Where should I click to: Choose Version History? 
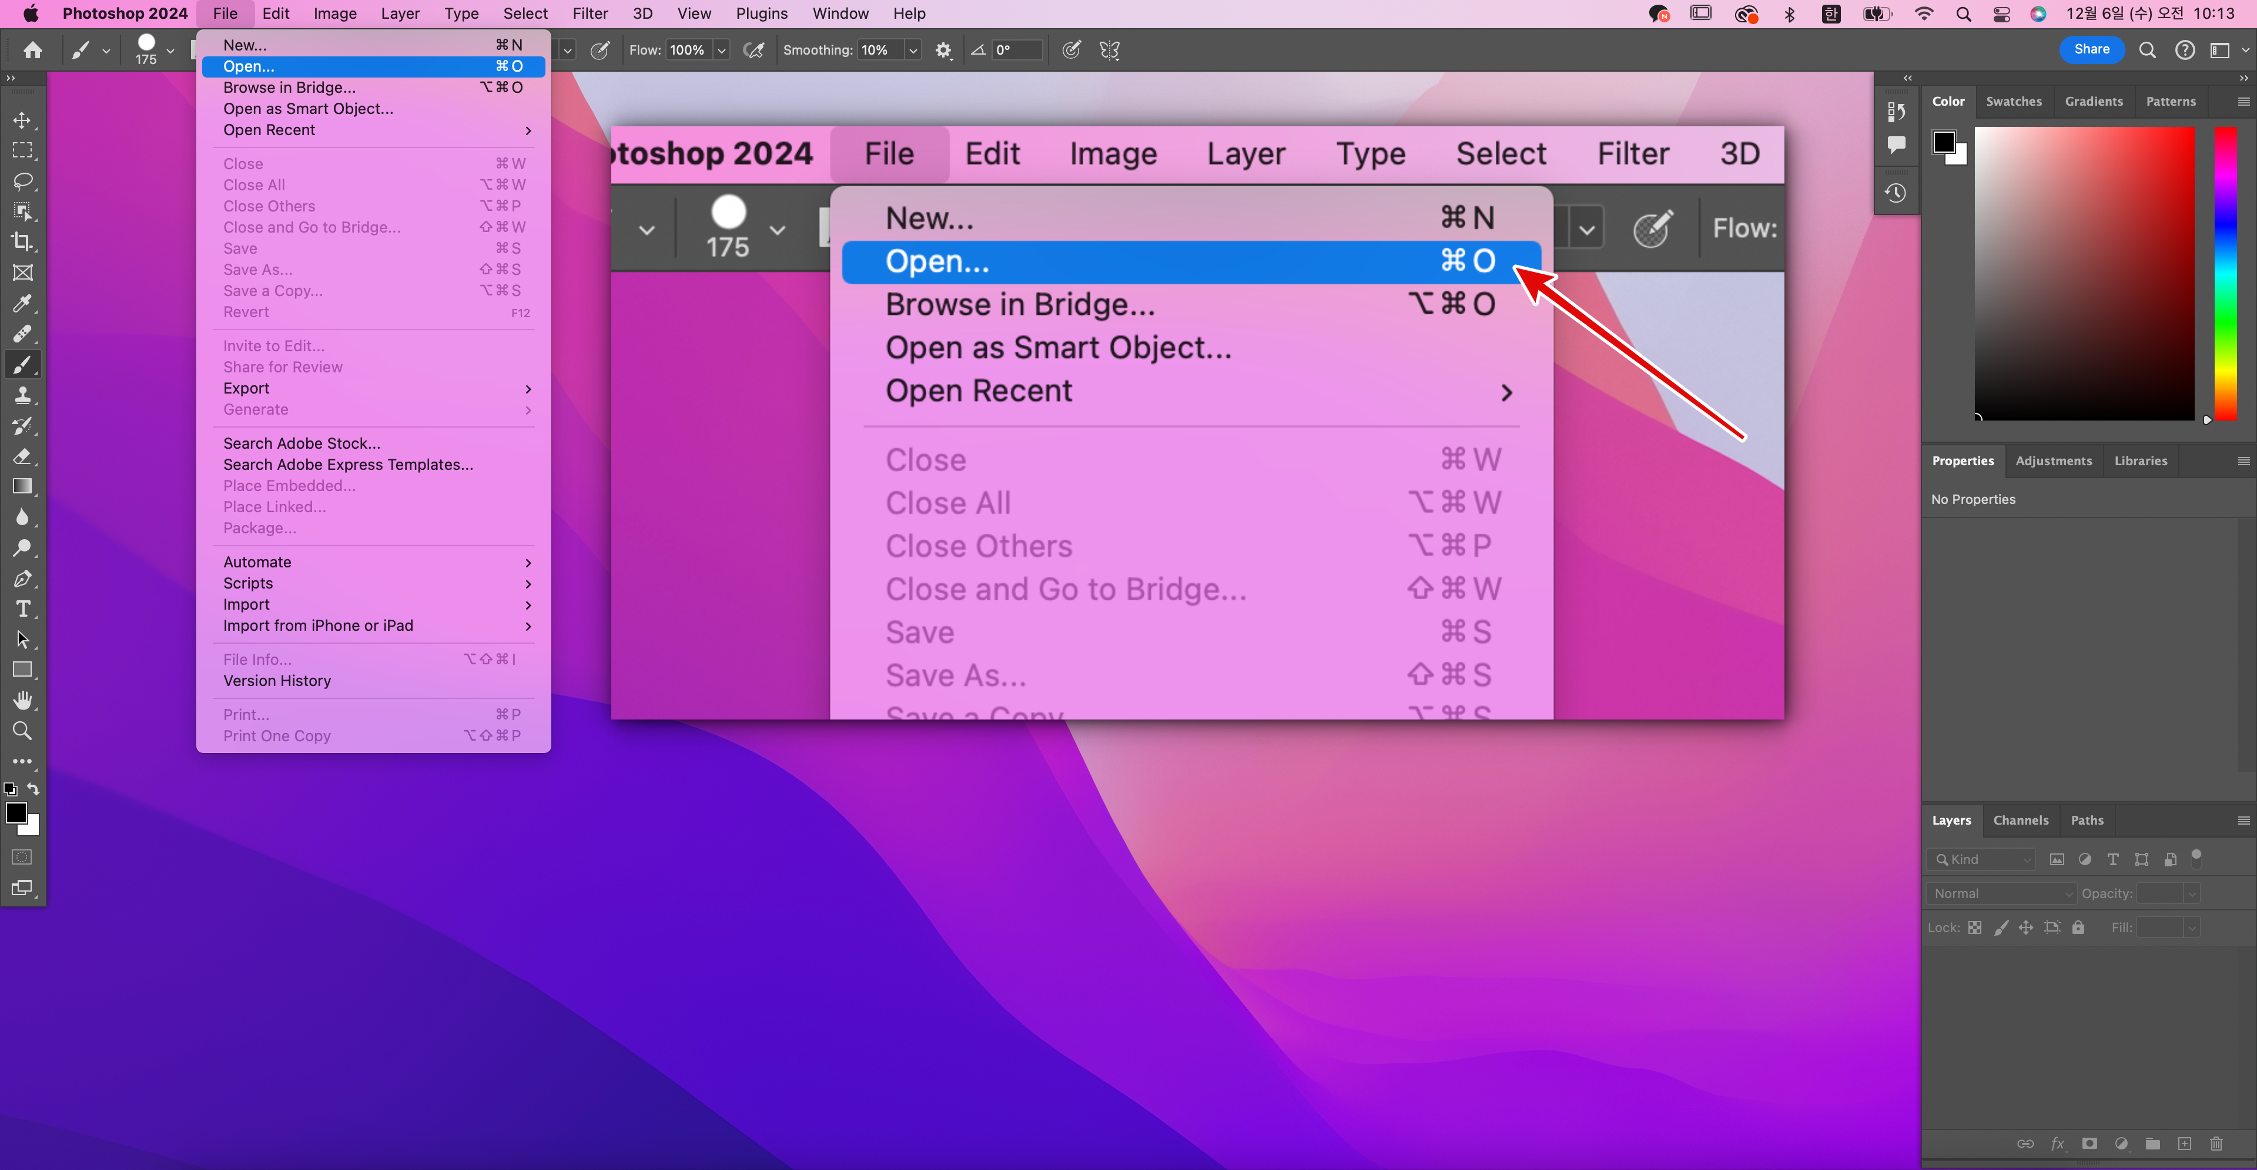[x=373, y=681]
